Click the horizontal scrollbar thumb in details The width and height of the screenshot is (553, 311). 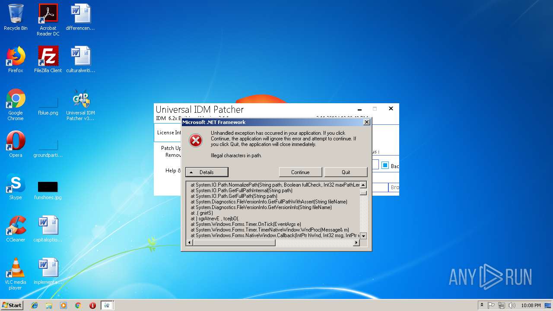click(234, 243)
